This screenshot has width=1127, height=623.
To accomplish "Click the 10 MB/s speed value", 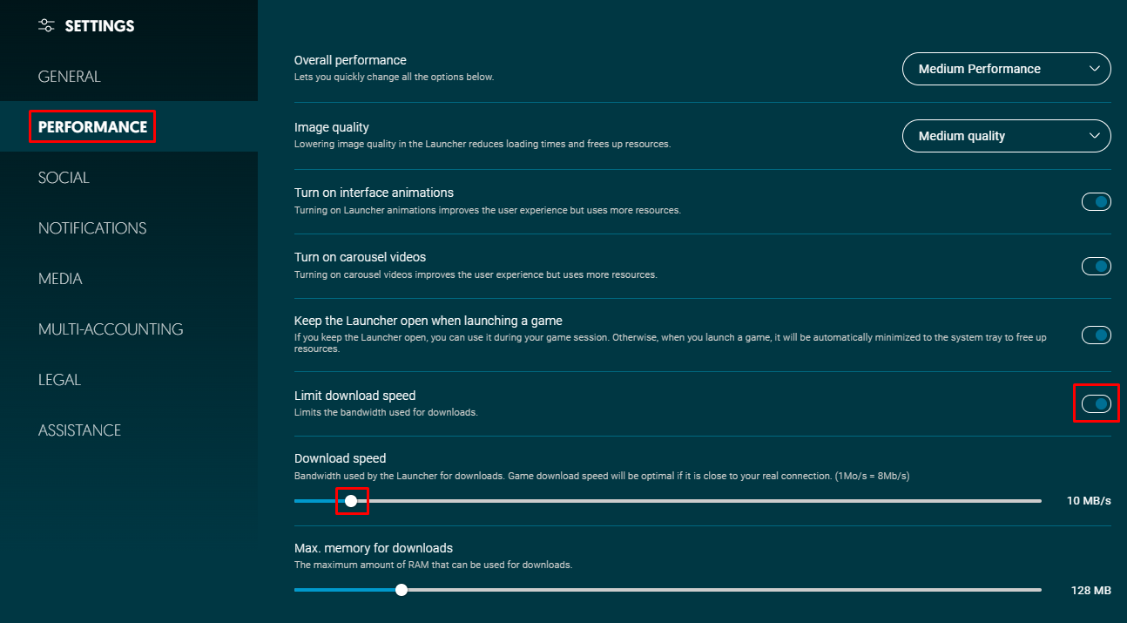I will tap(1090, 500).
